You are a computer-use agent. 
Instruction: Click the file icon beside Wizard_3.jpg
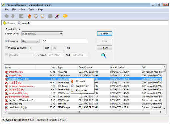[x=7, y=75]
